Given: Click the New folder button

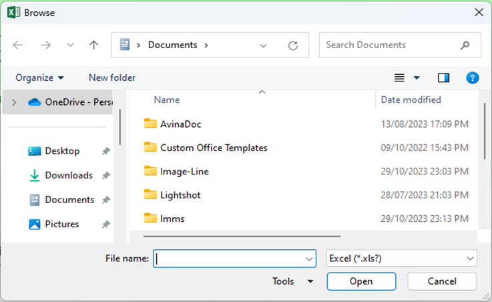Looking at the screenshot, I should (x=112, y=78).
